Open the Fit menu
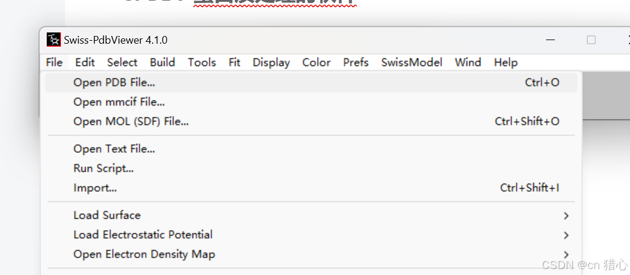The image size is (630, 275). pos(234,63)
